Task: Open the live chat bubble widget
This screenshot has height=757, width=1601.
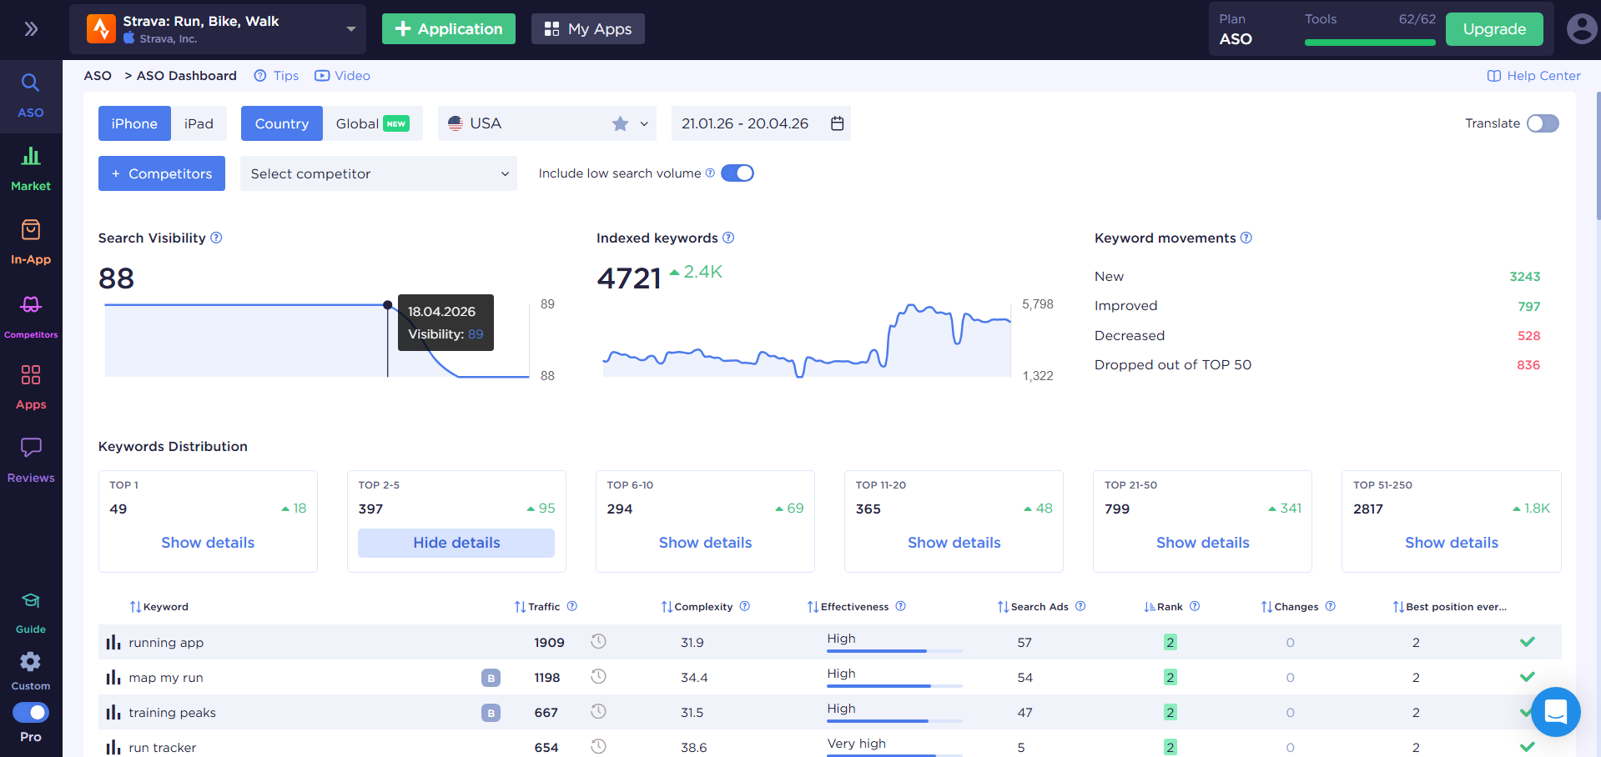Action: point(1555,712)
